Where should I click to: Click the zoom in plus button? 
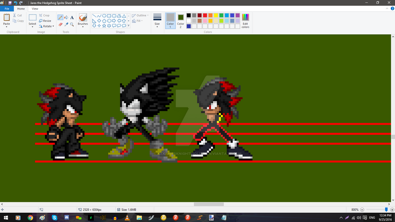[392, 210]
